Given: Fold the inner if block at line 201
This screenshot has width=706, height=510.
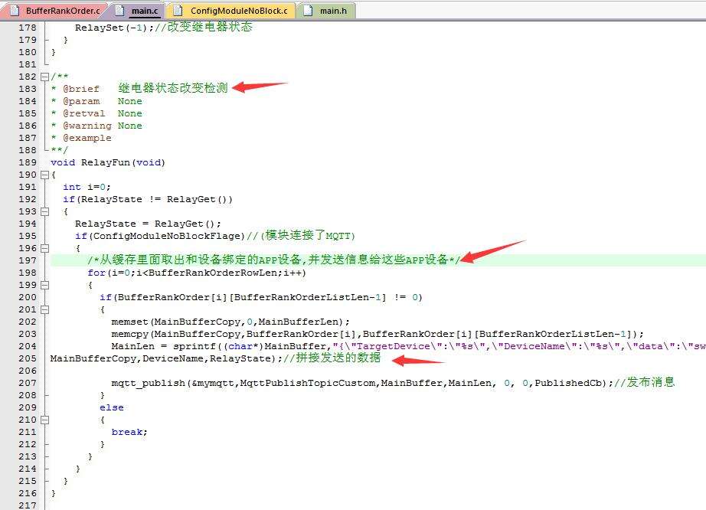Looking at the screenshot, I should click(x=44, y=309).
